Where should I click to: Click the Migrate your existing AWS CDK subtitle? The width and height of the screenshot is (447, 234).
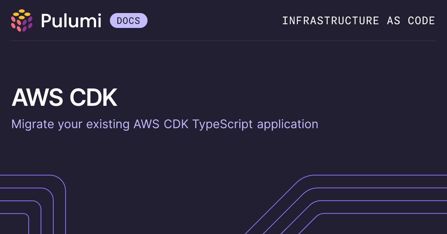(165, 124)
